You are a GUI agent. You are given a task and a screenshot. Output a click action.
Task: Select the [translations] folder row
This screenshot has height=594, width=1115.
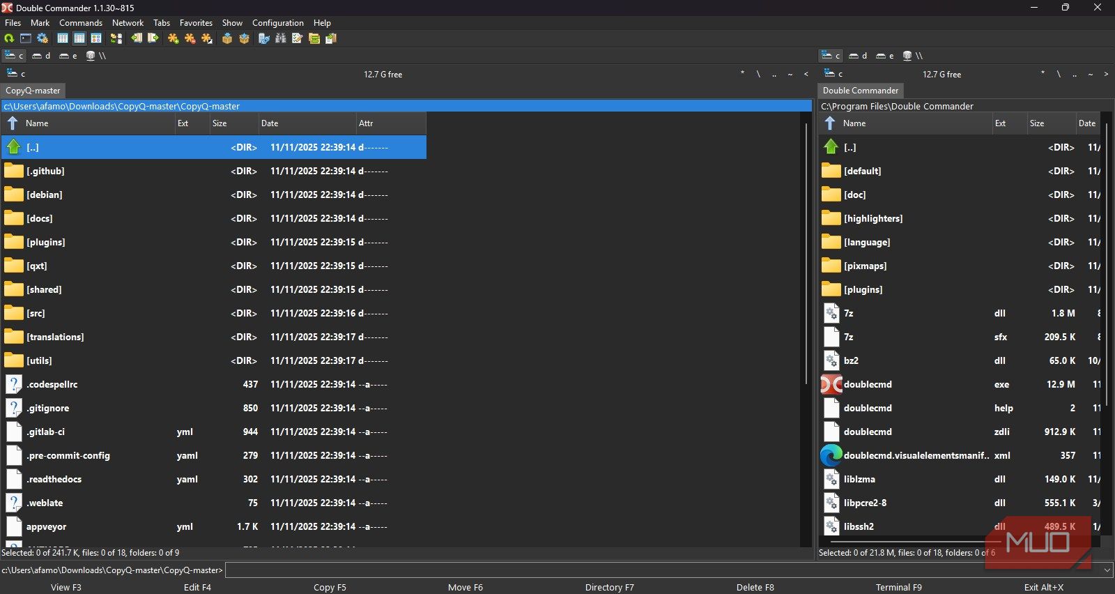213,337
